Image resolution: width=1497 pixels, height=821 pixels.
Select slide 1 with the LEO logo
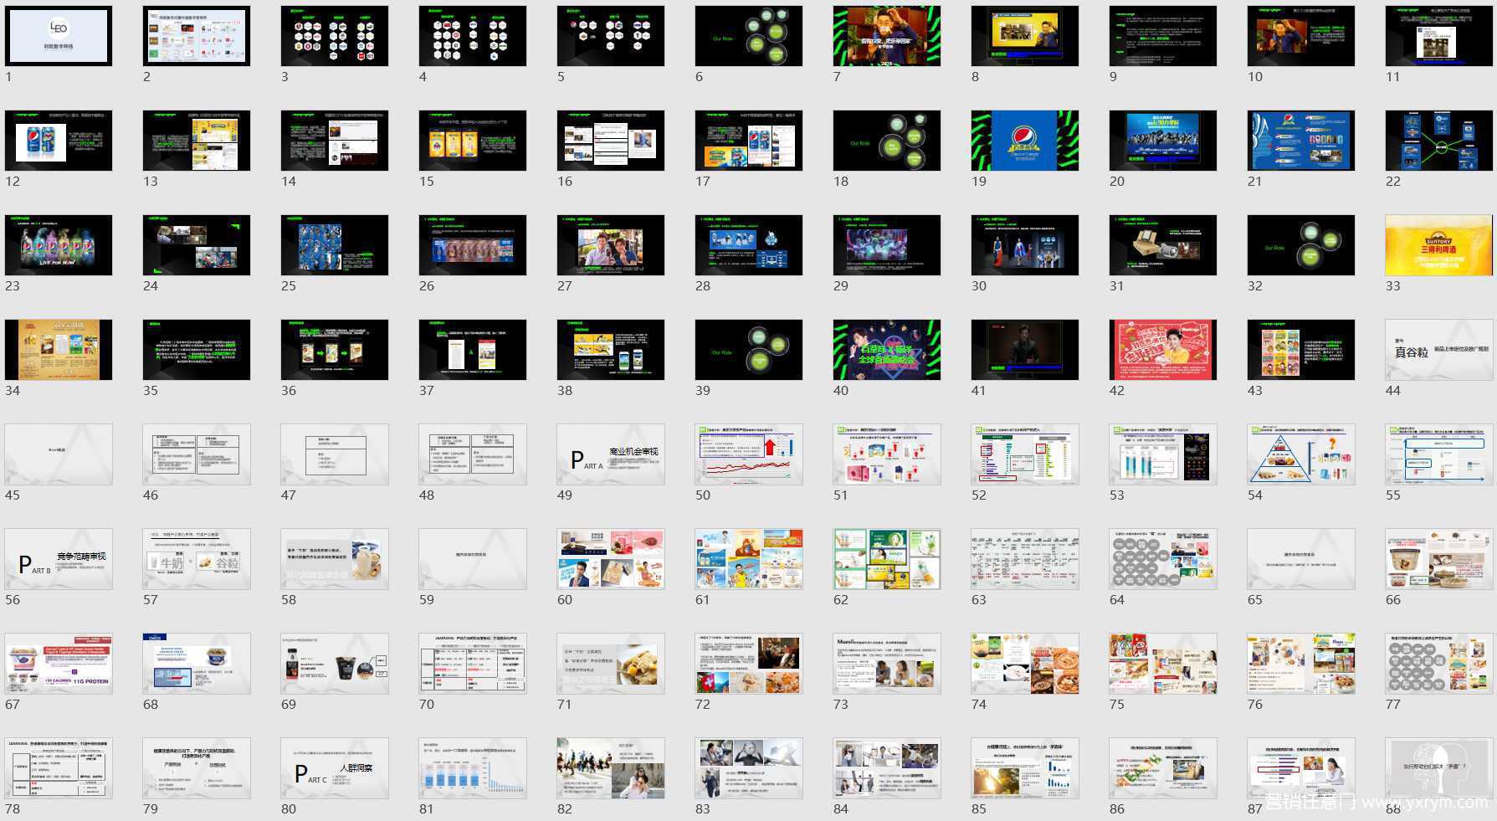tap(59, 36)
